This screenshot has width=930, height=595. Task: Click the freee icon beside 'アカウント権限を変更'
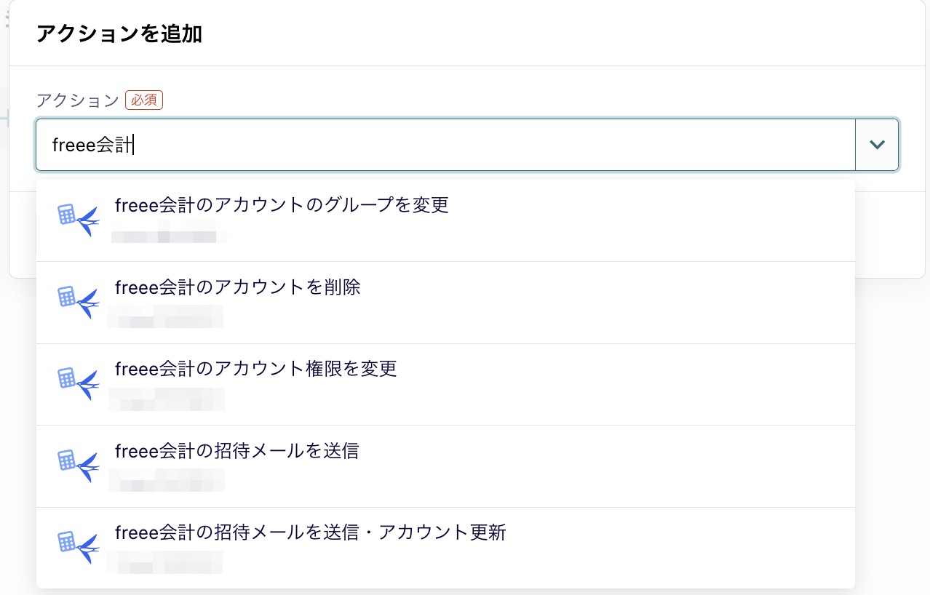click(x=78, y=384)
